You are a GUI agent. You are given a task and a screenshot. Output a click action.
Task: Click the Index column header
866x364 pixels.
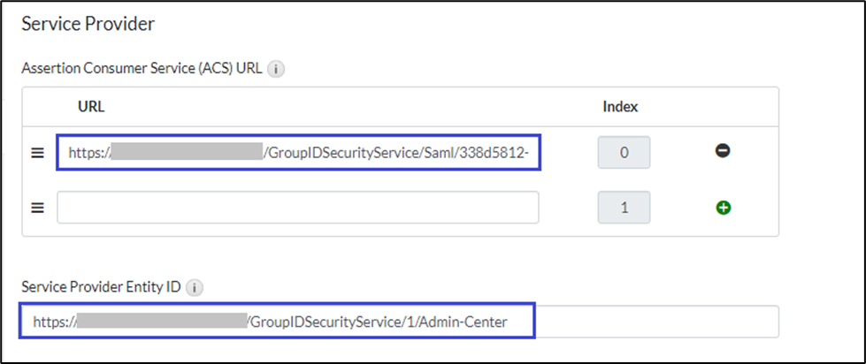pyautogui.click(x=620, y=107)
